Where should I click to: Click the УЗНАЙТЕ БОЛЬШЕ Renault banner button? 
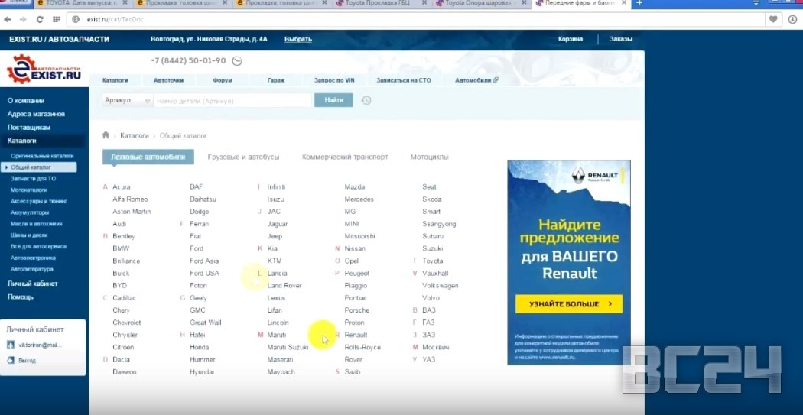[x=568, y=304]
